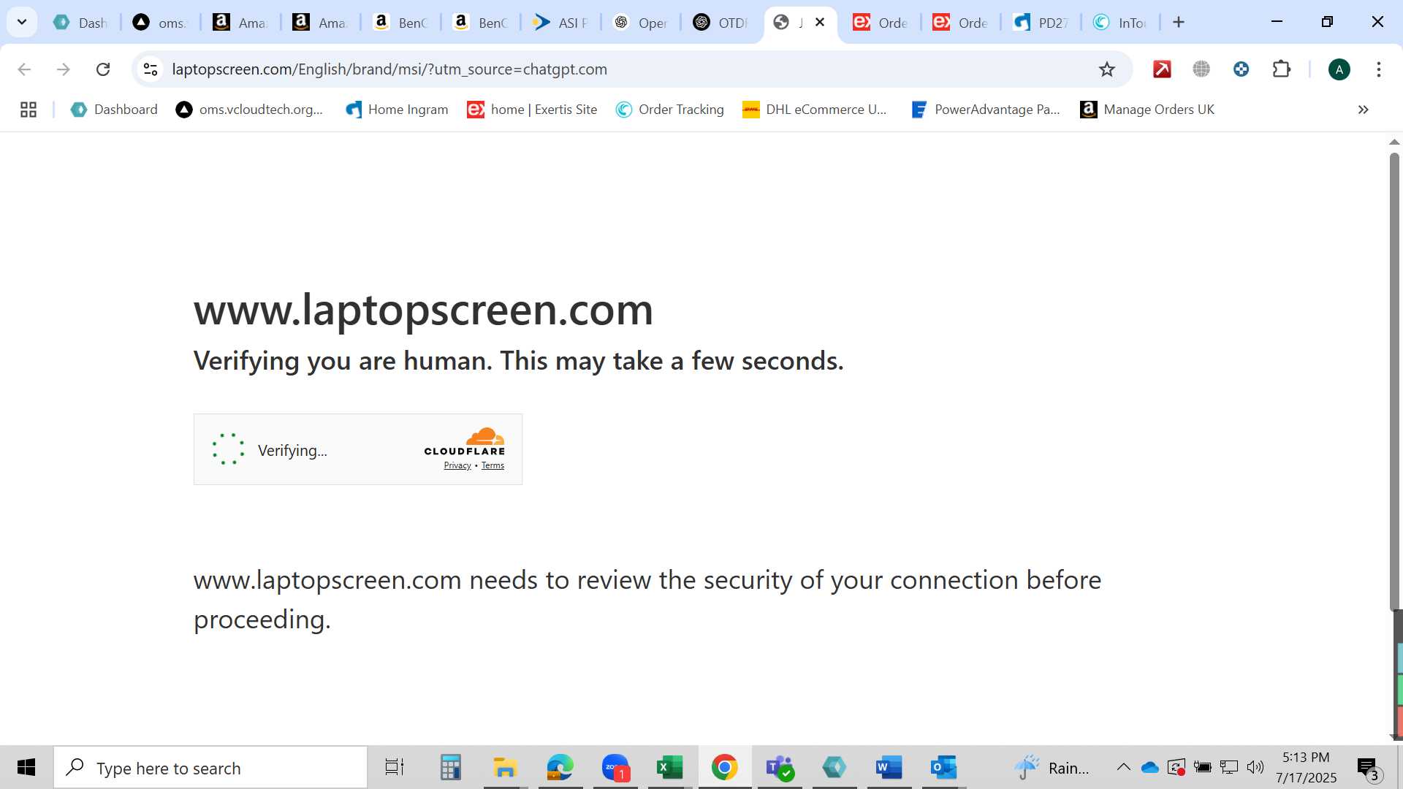The image size is (1403, 789).
Task: Open a new tab with plus button
Action: [x=1179, y=22]
